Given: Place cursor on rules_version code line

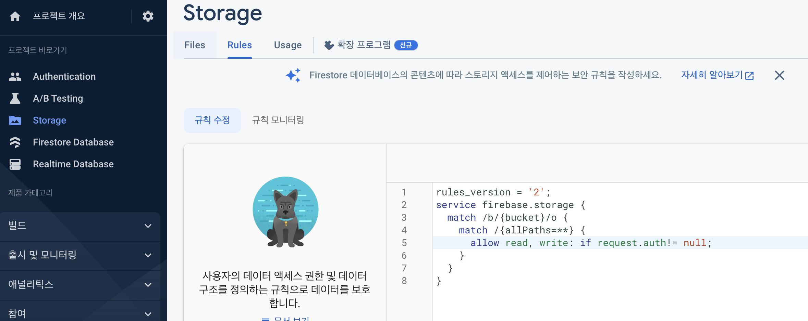Looking at the screenshot, I should click(493, 192).
